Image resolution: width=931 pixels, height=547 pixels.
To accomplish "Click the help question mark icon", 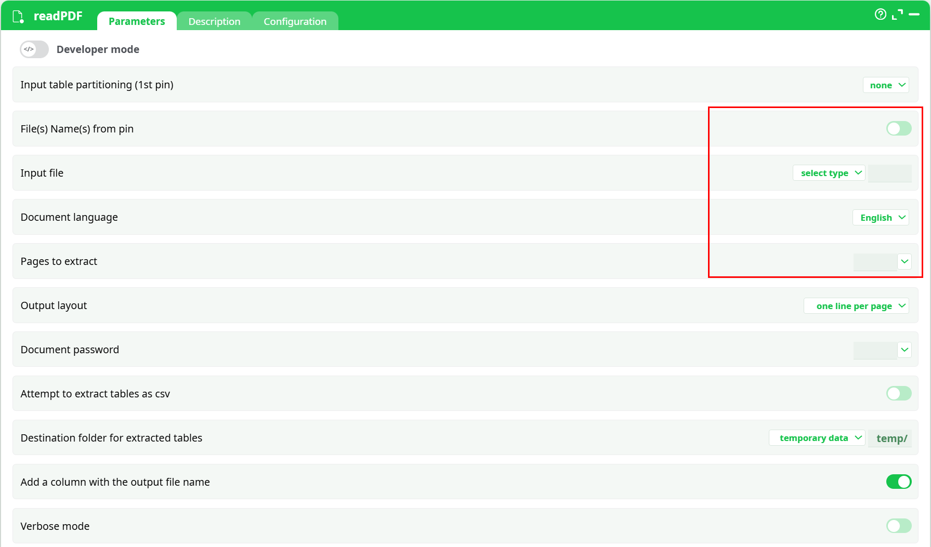I will coord(880,15).
